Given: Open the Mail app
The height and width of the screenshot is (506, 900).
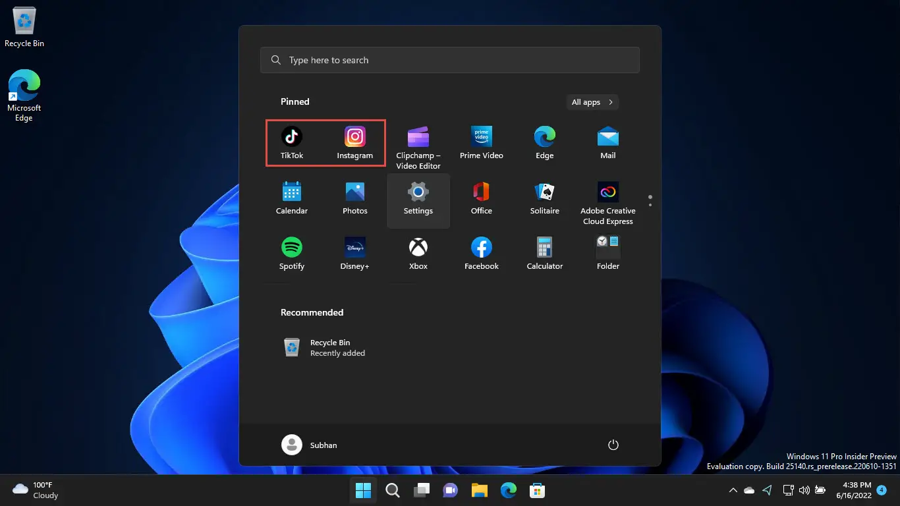Looking at the screenshot, I should [x=608, y=143].
